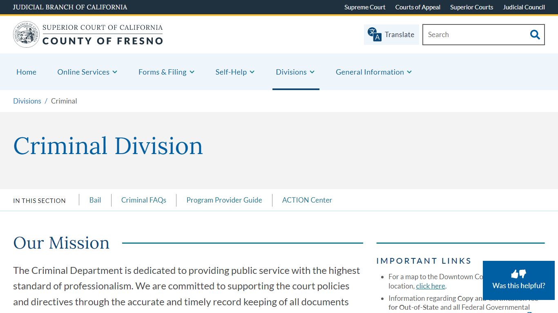The width and height of the screenshot is (558, 313).
Task: Click the Translate language icon
Action: point(374,35)
